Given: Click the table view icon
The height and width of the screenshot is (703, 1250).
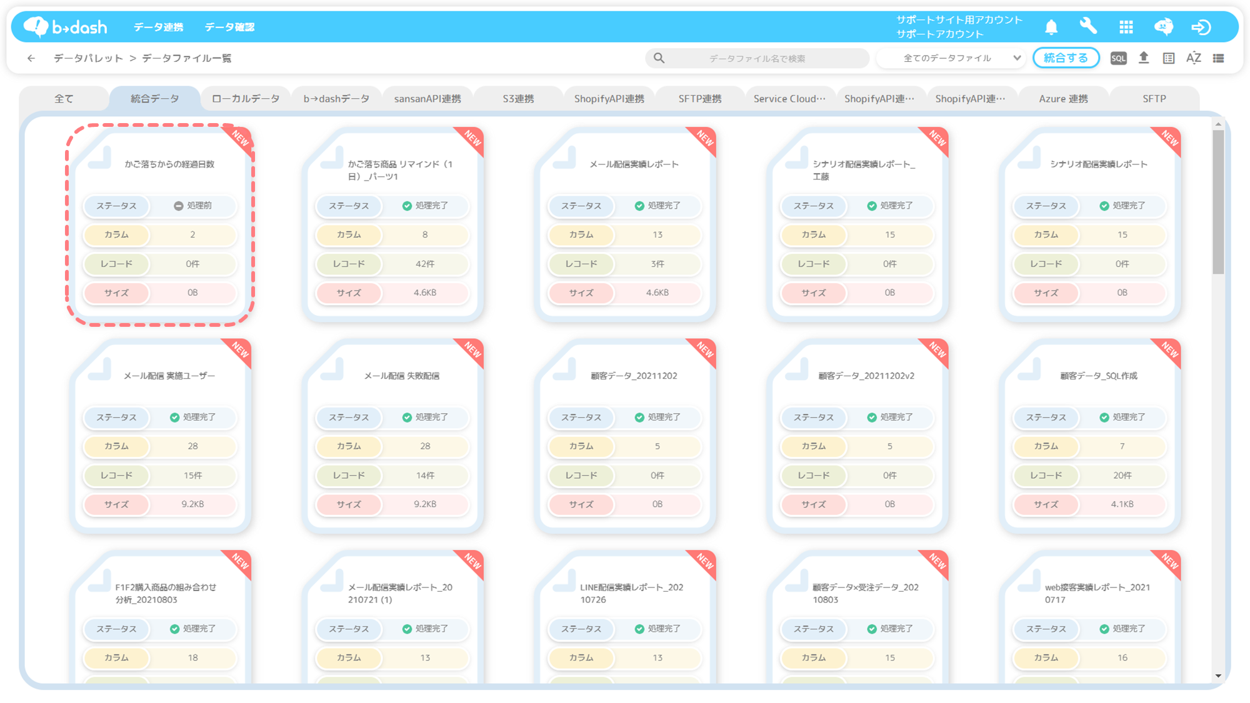Looking at the screenshot, I should [x=1169, y=58].
